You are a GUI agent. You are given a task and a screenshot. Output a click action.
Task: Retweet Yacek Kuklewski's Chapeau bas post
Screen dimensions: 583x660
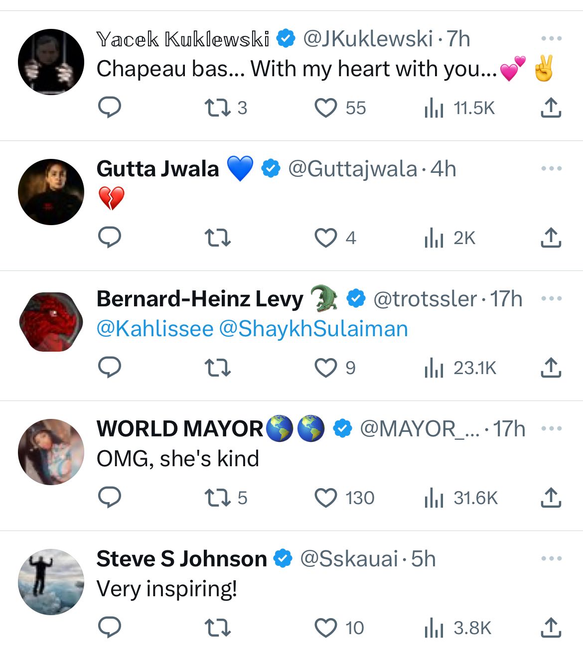tap(218, 108)
